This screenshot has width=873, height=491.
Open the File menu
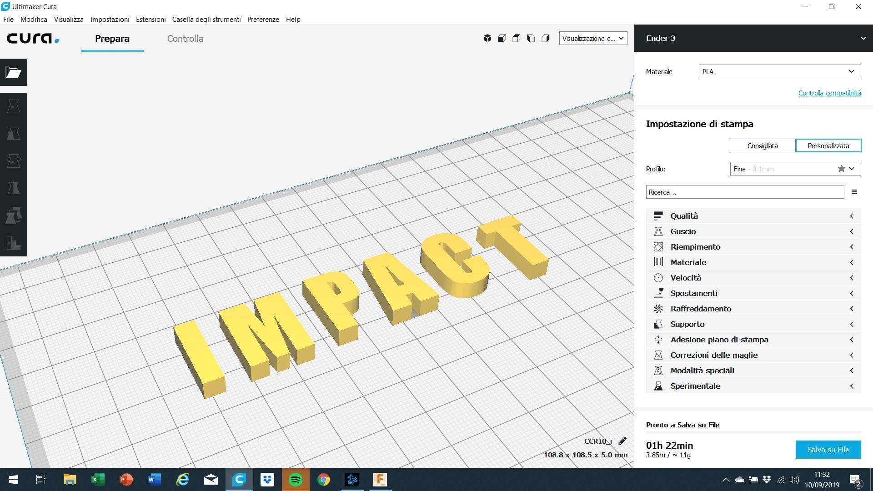[8, 19]
